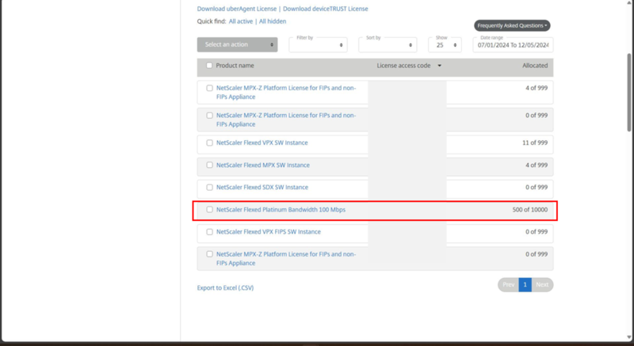Click the Download uberAgent License link
This screenshot has width=634, height=346.
236,9
